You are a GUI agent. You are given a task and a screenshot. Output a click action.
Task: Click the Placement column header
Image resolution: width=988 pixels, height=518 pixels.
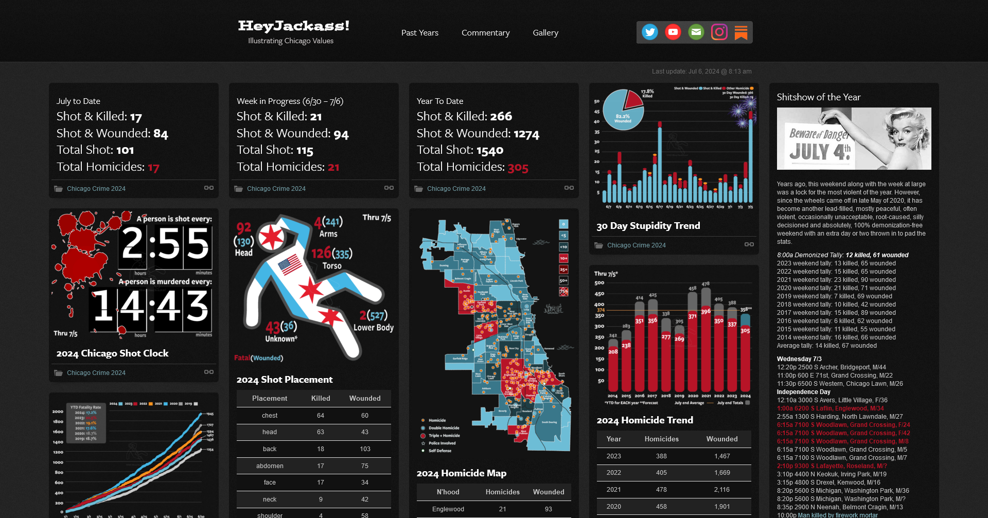tap(270, 398)
